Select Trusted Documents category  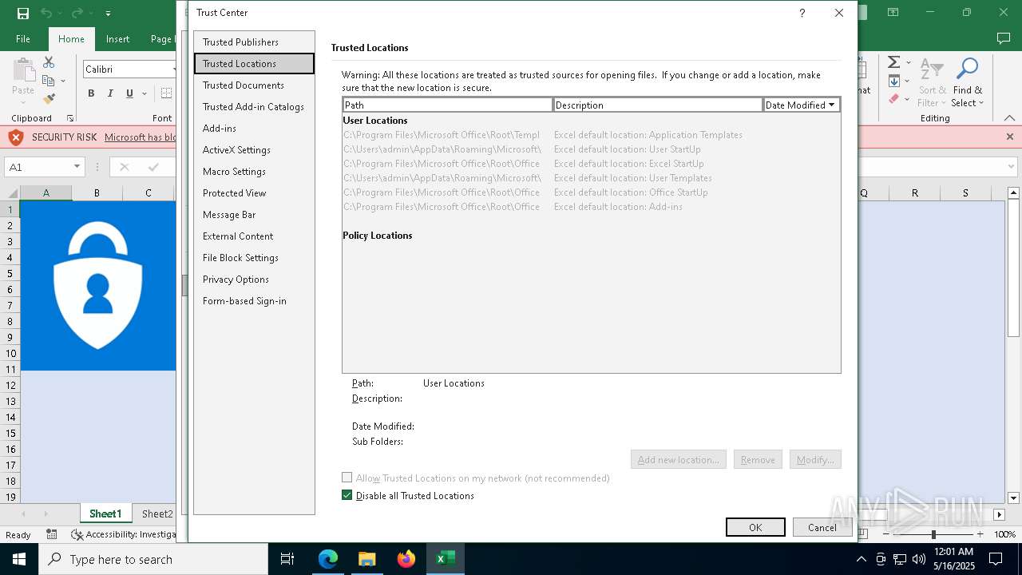click(x=254, y=85)
